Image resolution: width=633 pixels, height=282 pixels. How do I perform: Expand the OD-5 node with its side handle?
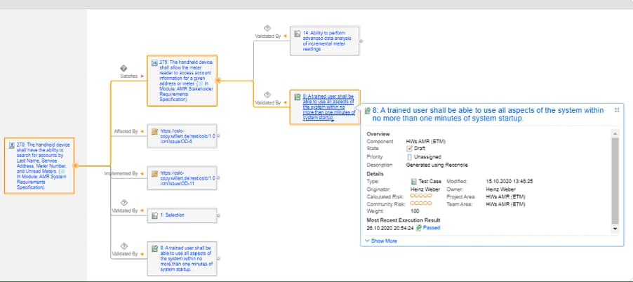tap(218, 136)
